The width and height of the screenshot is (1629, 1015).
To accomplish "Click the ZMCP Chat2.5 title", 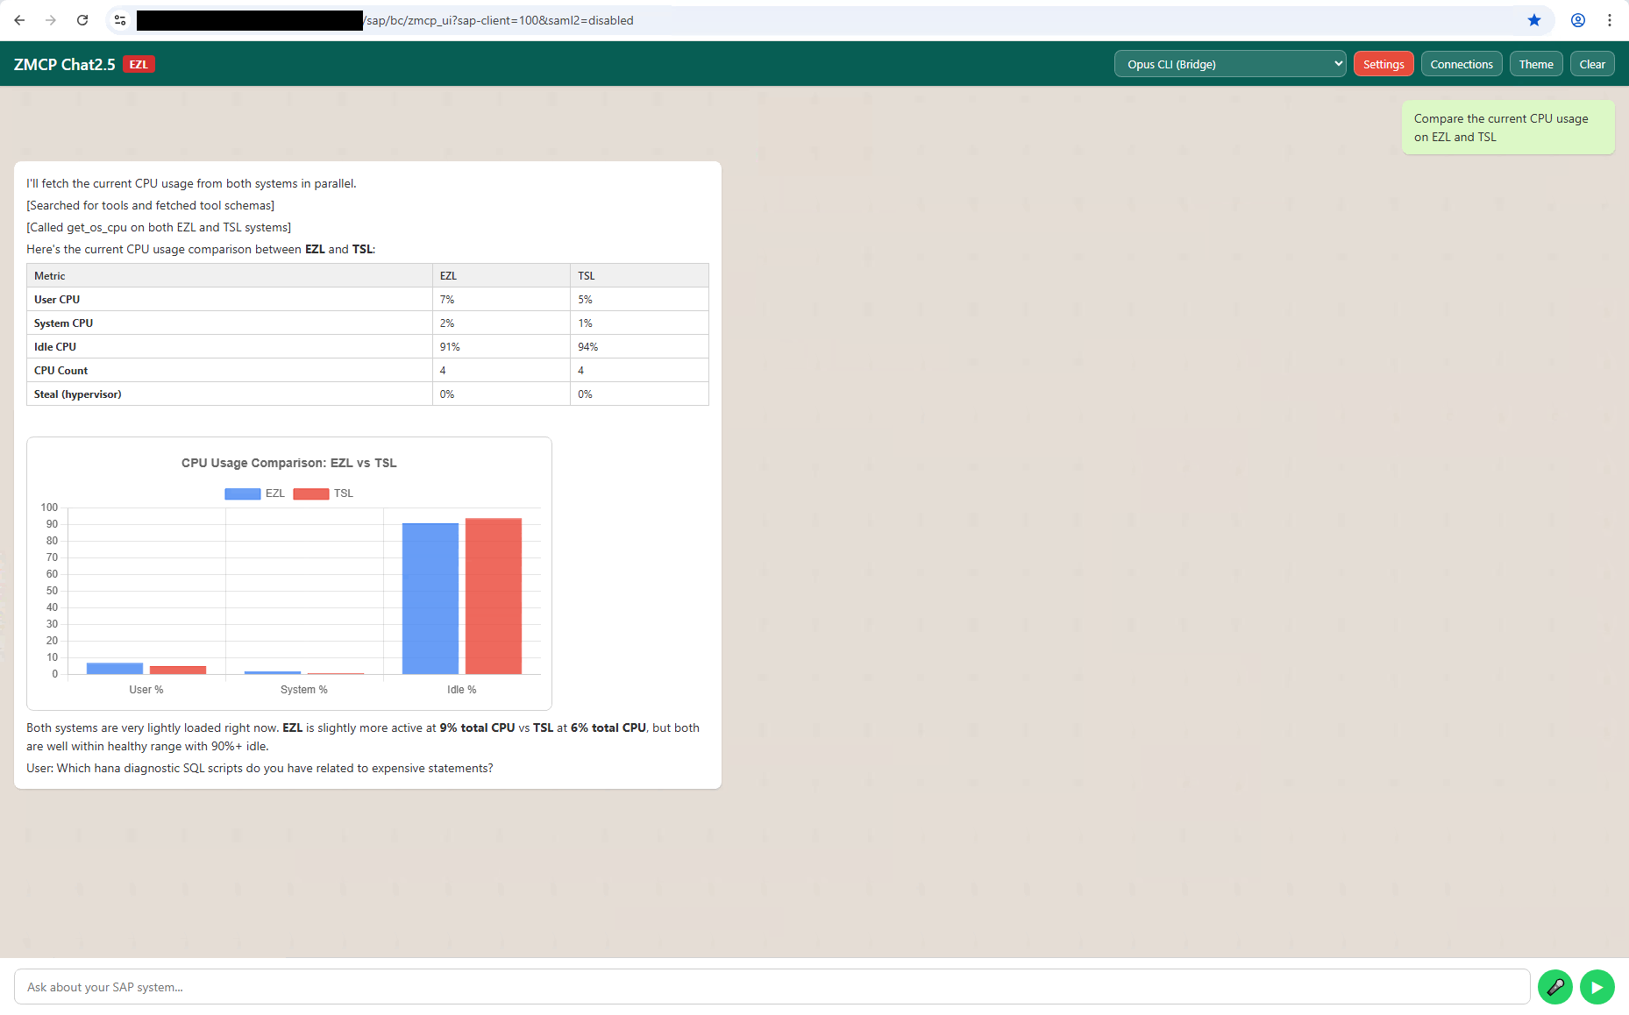I will (65, 64).
